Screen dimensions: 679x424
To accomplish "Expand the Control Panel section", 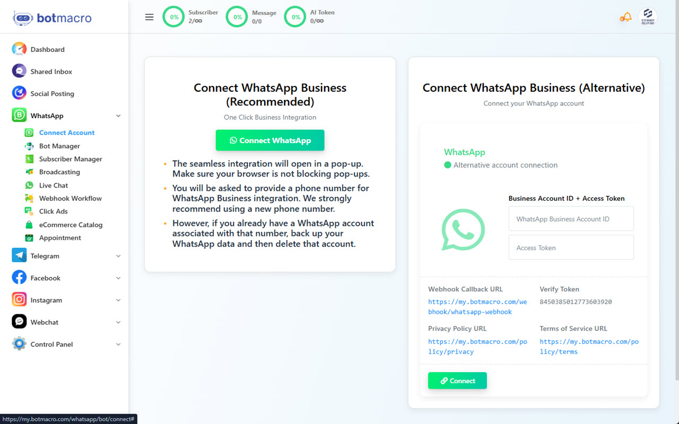I will point(118,344).
